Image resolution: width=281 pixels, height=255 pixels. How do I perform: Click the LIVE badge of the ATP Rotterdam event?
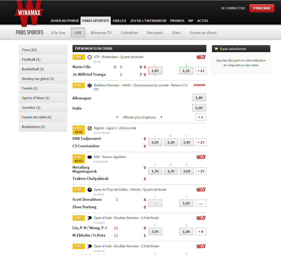tap(78, 57)
